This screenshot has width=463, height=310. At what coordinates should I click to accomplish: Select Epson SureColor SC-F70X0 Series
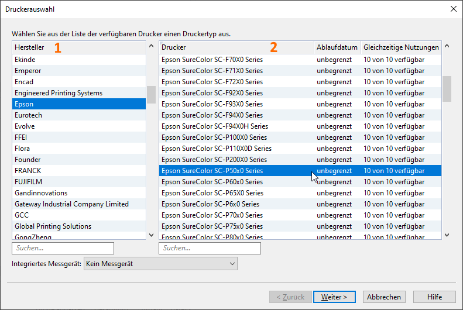(x=212, y=60)
